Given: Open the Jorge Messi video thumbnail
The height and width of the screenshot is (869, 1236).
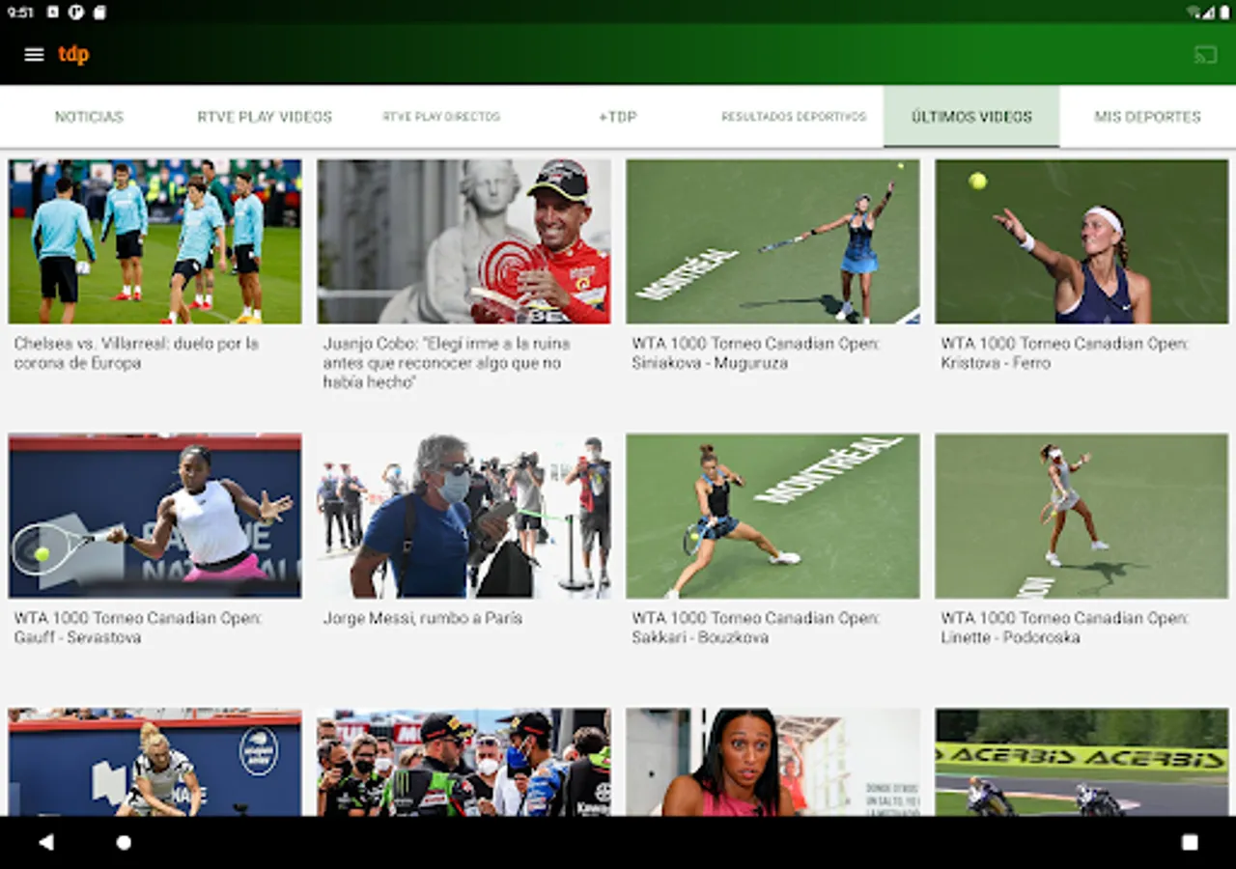Looking at the screenshot, I should click(463, 516).
